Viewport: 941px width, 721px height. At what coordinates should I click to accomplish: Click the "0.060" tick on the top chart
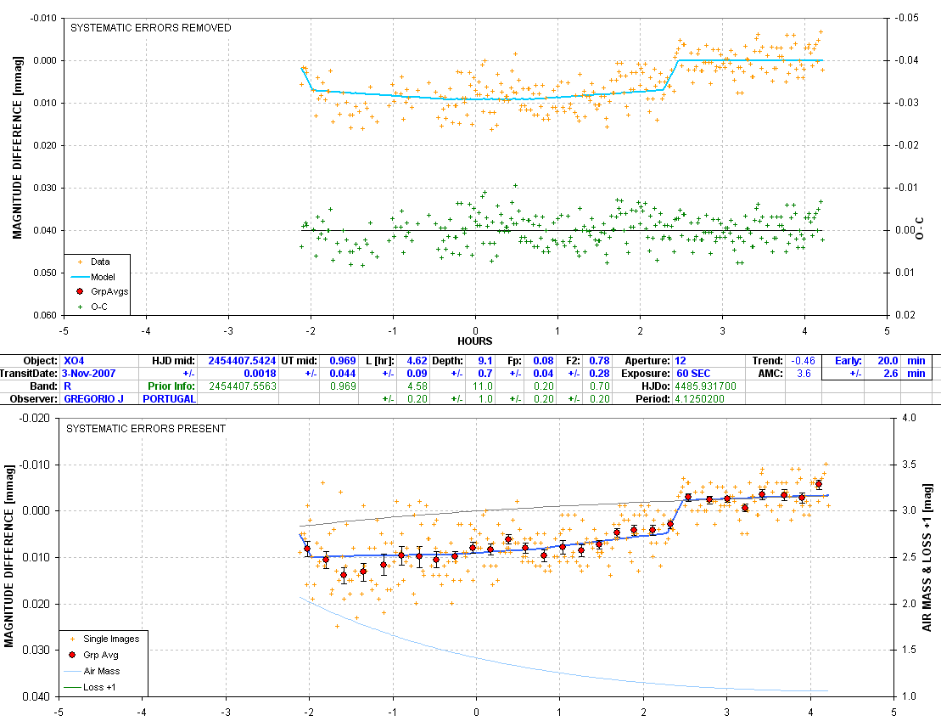[x=43, y=315]
